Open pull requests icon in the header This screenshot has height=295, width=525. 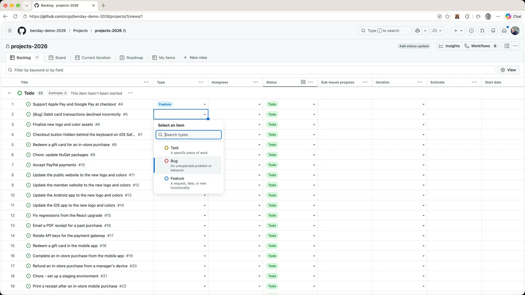coord(482,31)
